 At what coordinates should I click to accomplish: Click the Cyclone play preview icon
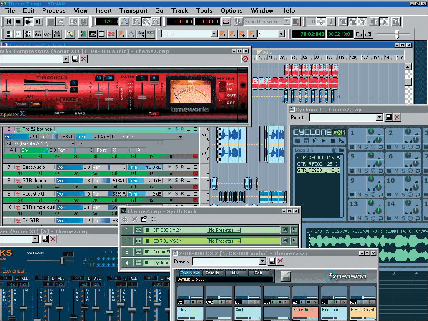324,141
